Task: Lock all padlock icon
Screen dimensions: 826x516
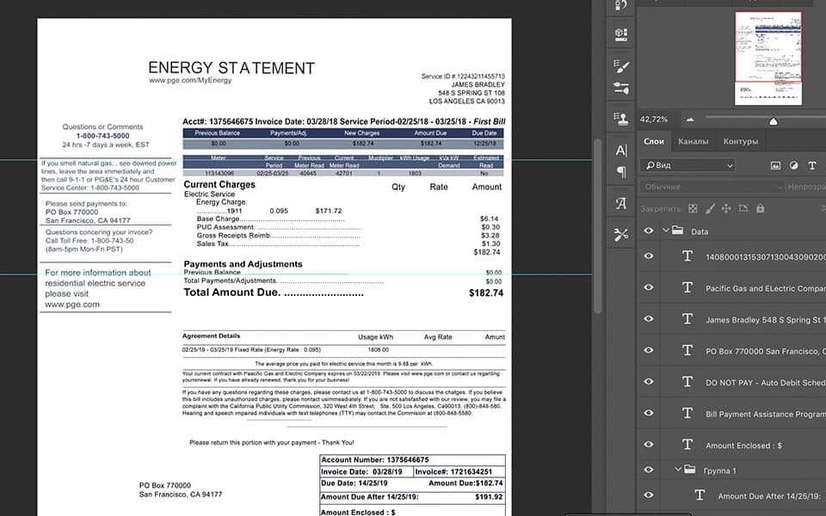Action: click(x=760, y=208)
